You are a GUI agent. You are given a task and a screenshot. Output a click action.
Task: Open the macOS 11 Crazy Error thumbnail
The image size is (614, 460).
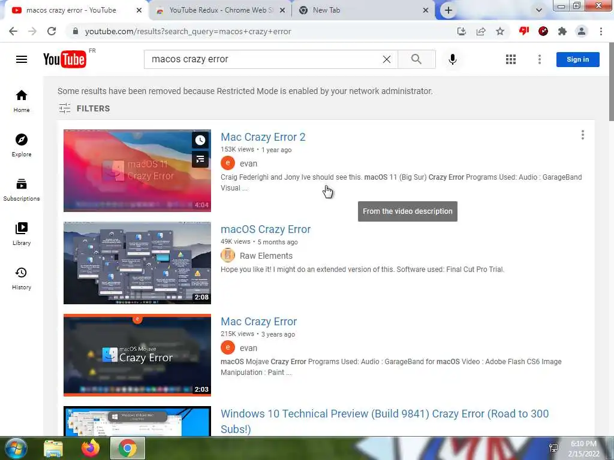(137, 171)
